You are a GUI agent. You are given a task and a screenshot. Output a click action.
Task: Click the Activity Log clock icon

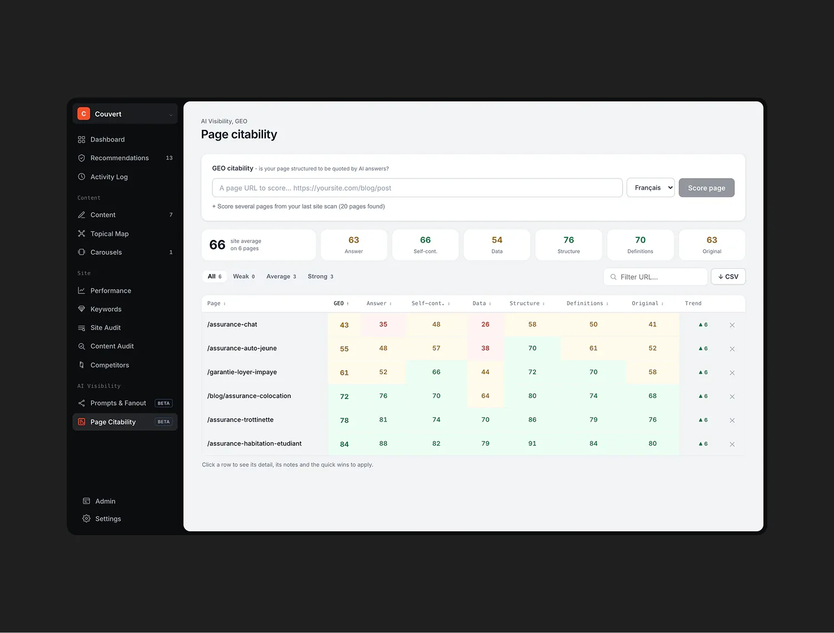click(x=82, y=177)
